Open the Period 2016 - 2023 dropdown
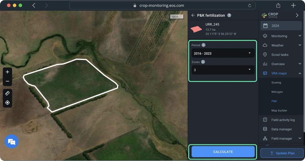Image resolution: width=305 pixels, height=161 pixels. (x=223, y=53)
